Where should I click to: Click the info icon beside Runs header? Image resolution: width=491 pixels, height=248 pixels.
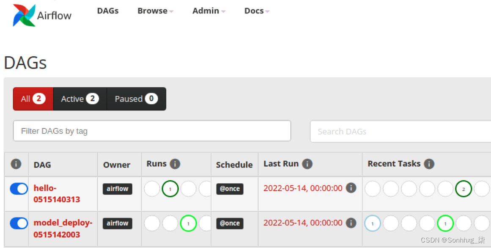pos(175,164)
